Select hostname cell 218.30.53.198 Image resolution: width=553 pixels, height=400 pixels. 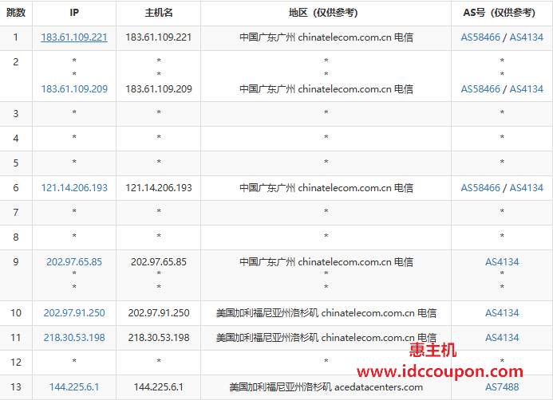[159, 338]
